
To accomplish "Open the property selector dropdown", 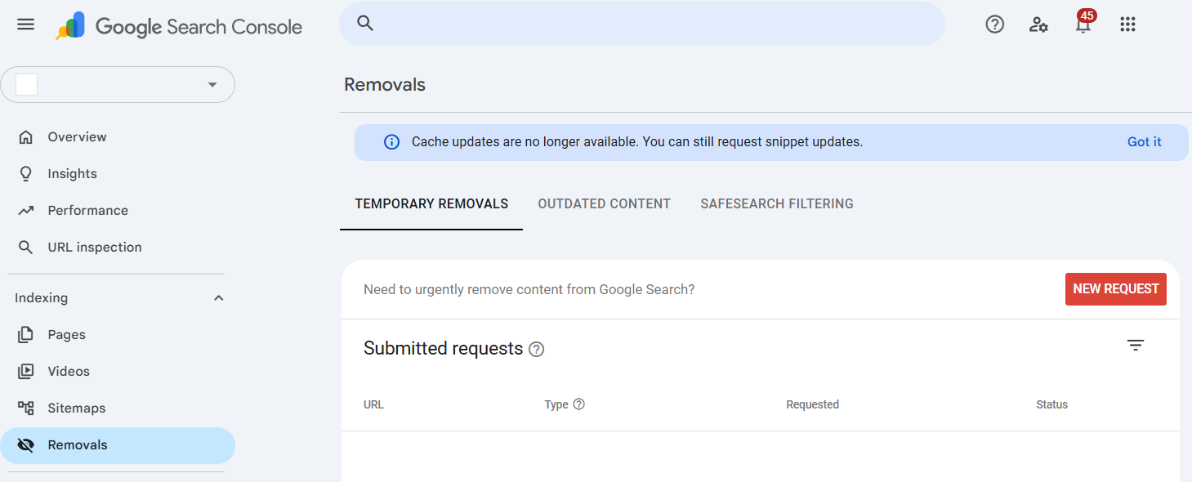I will pos(118,85).
